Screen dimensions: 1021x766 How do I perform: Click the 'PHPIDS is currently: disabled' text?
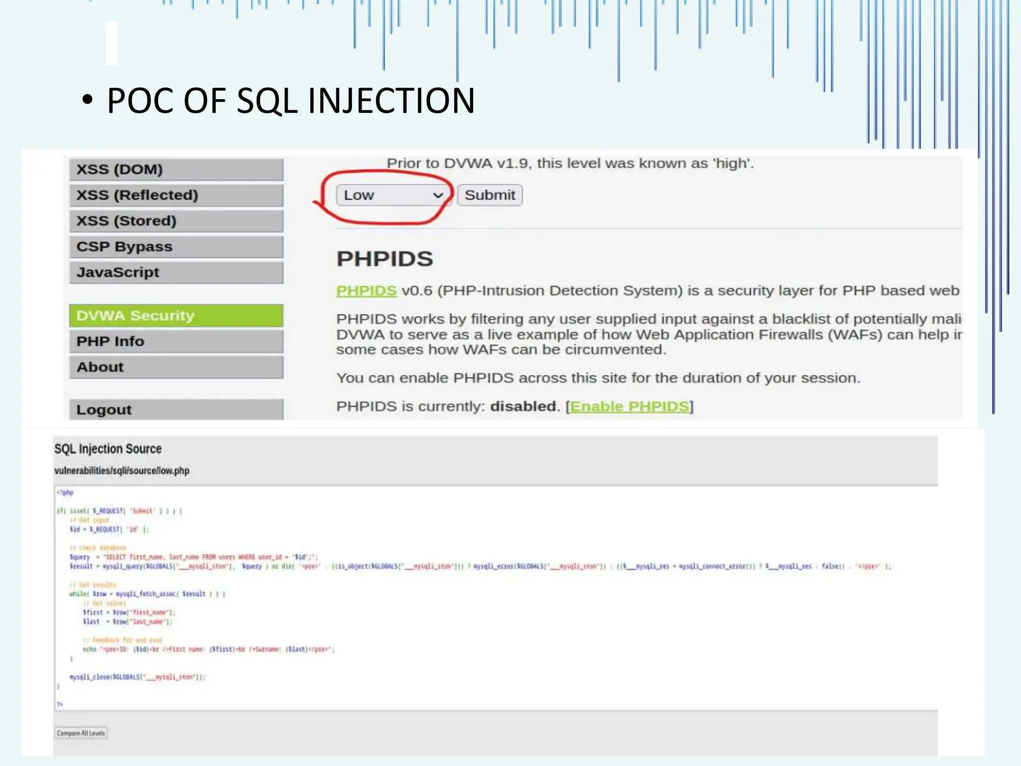[x=447, y=406]
